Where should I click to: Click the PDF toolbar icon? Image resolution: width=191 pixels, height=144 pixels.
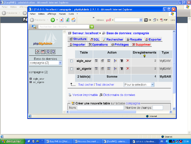tap(164, 20)
